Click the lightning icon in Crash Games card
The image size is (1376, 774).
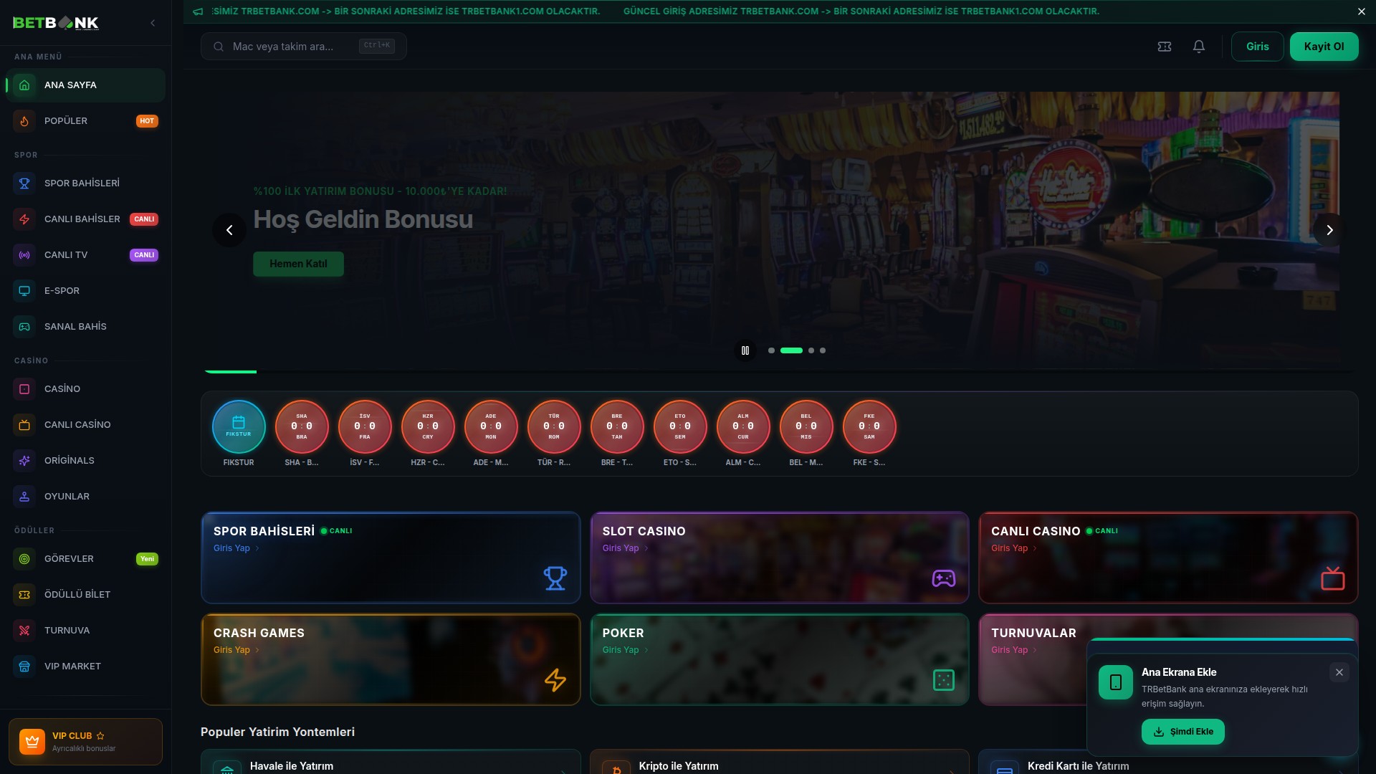(x=555, y=679)
